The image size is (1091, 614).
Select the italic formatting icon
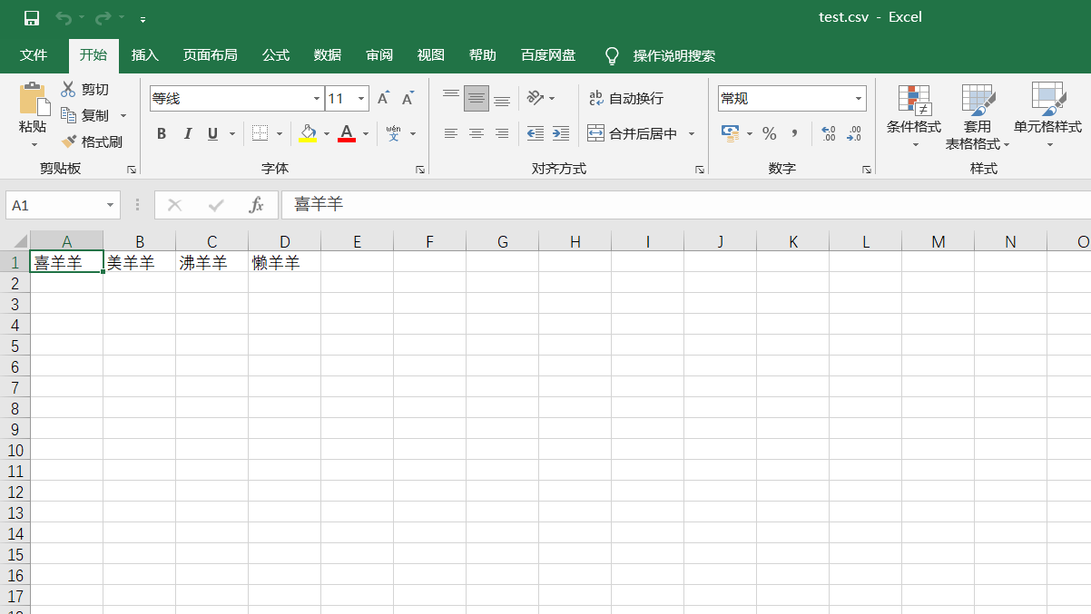tap(187, 133)
